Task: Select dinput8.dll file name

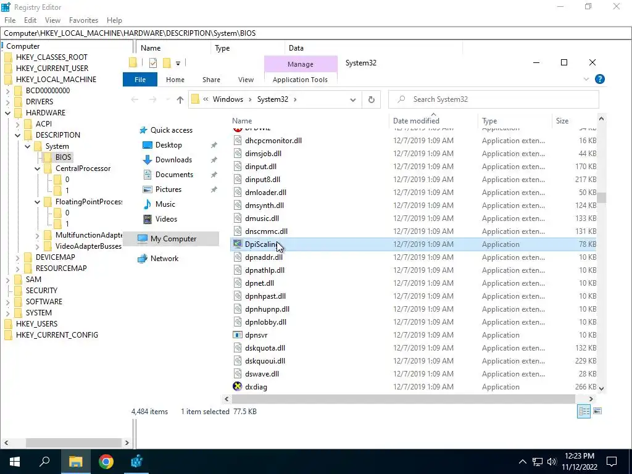Action: 262,180
